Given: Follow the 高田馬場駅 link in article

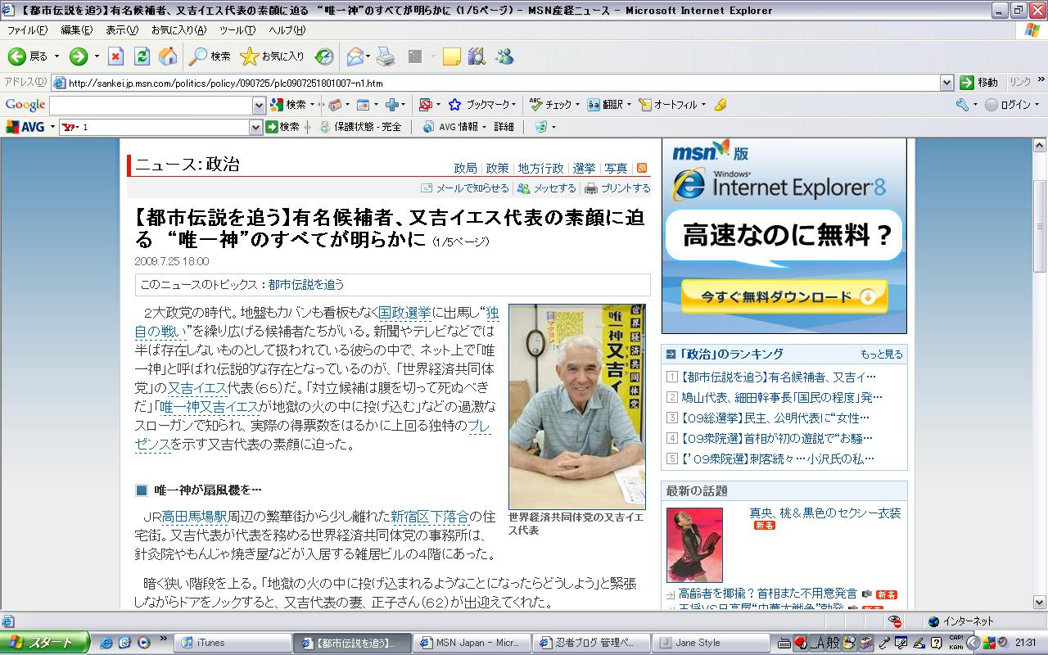Looking at the screenshot, I should point(194,517).
